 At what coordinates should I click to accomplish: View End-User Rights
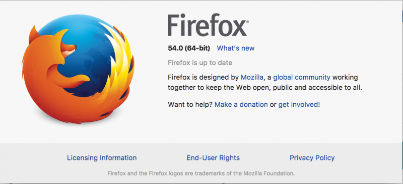click(x=213, y=157)
